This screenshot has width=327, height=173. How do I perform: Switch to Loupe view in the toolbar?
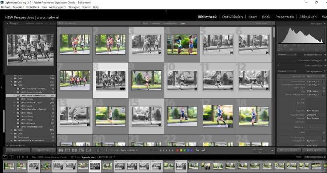[68, 150]
